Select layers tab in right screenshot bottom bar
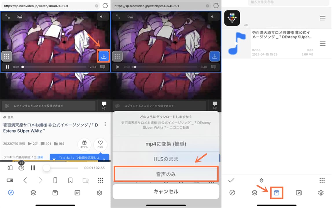Viewport: 332px width, 208px height. click(254, 193)
